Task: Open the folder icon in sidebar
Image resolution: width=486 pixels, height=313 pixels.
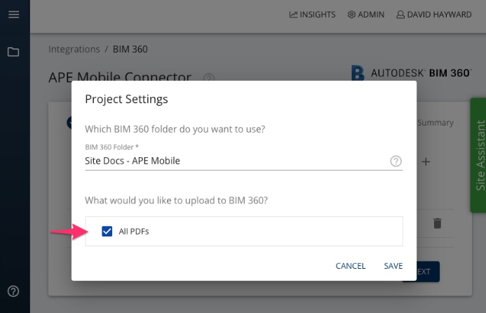Action: (13, 52)
